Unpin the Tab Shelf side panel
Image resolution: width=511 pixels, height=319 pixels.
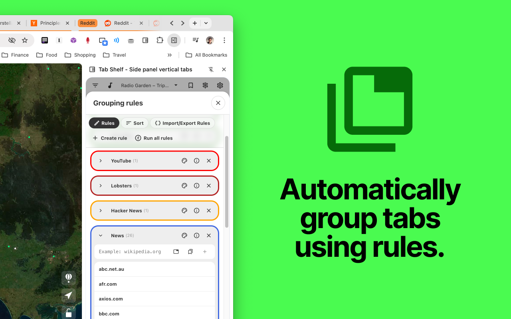point(211,69)
